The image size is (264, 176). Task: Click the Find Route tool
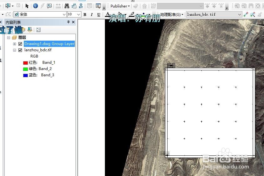(x=74, y=6)
